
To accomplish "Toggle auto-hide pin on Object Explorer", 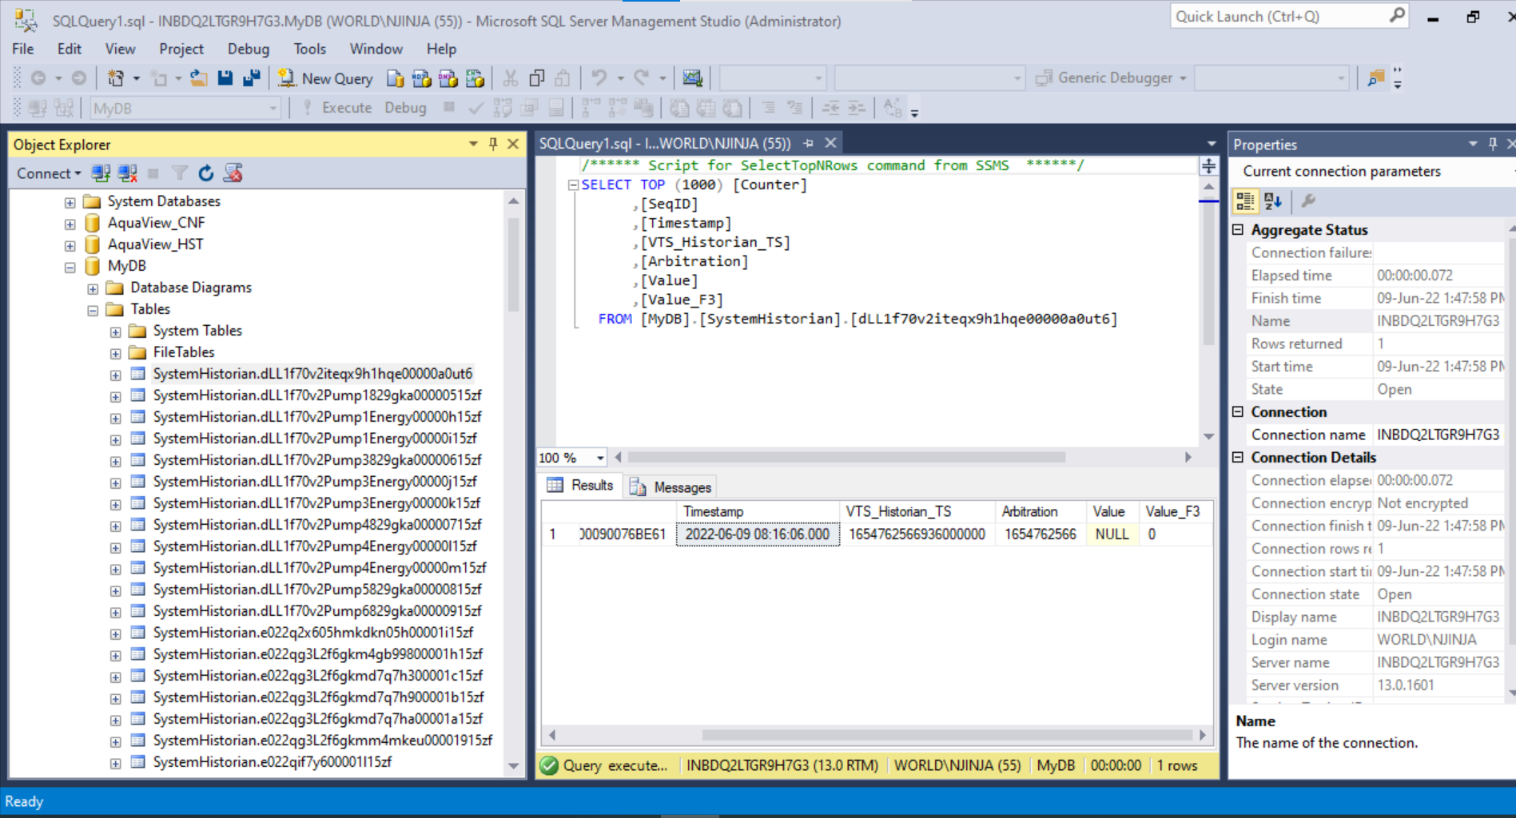I will (493, 144).
